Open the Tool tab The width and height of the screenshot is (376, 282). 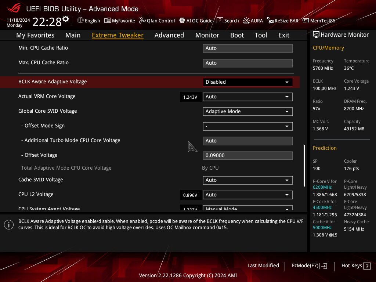[261, 35]
